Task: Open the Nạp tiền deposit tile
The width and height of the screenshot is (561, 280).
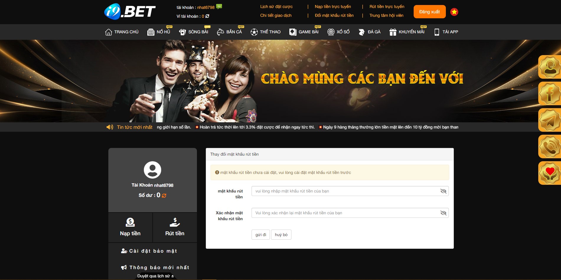Action: tap(130, 227)
